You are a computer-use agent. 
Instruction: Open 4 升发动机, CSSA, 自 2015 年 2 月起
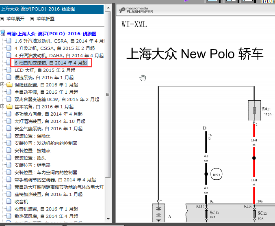(55, 48)
